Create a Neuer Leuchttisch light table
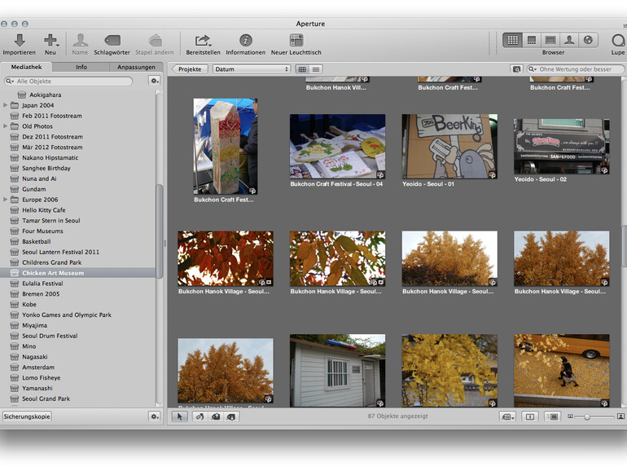This screenshot has width=627, height=471. [296, 40]
